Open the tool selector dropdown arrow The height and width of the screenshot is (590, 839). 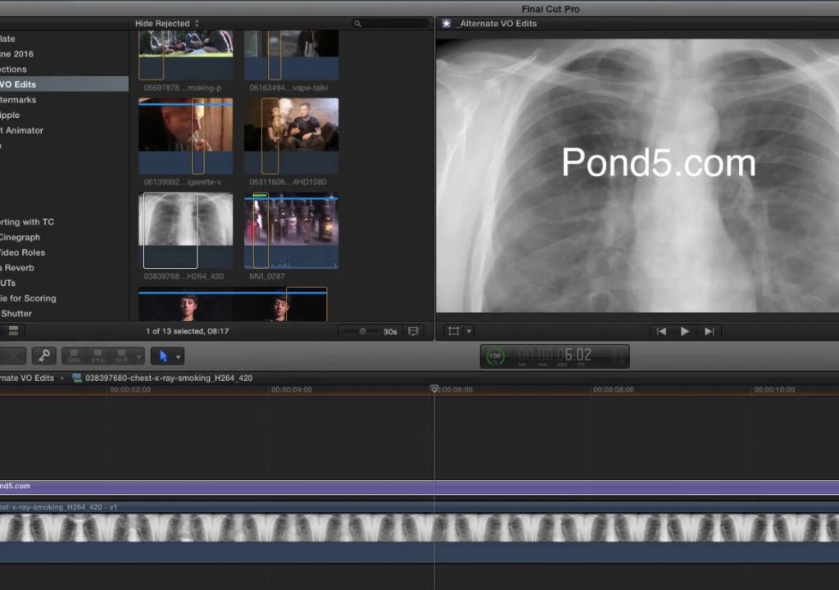tap(178, 356)
